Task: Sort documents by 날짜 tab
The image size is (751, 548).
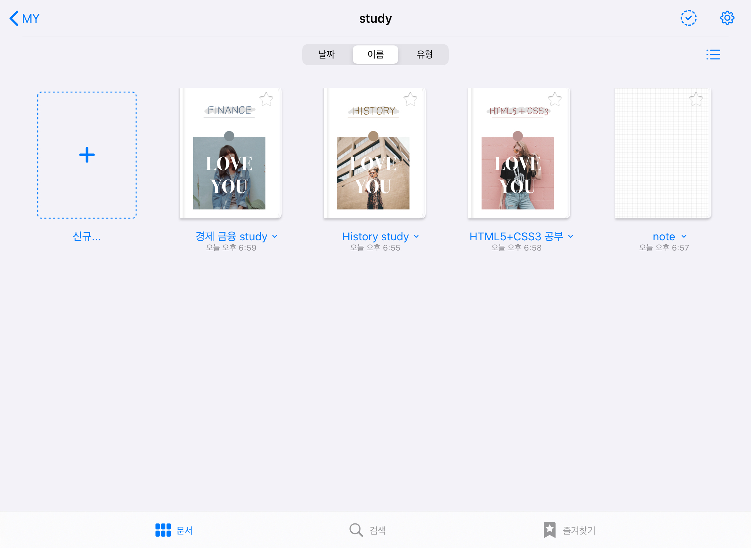Action: pyautogui.click(x=326, y=55)
